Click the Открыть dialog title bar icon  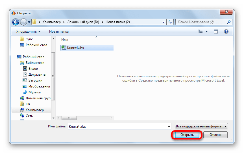(x=14, y=13)
